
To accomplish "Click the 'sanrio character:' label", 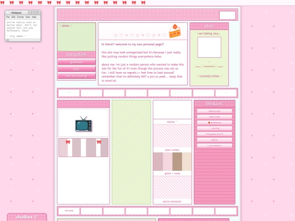I will click(172, 201).
